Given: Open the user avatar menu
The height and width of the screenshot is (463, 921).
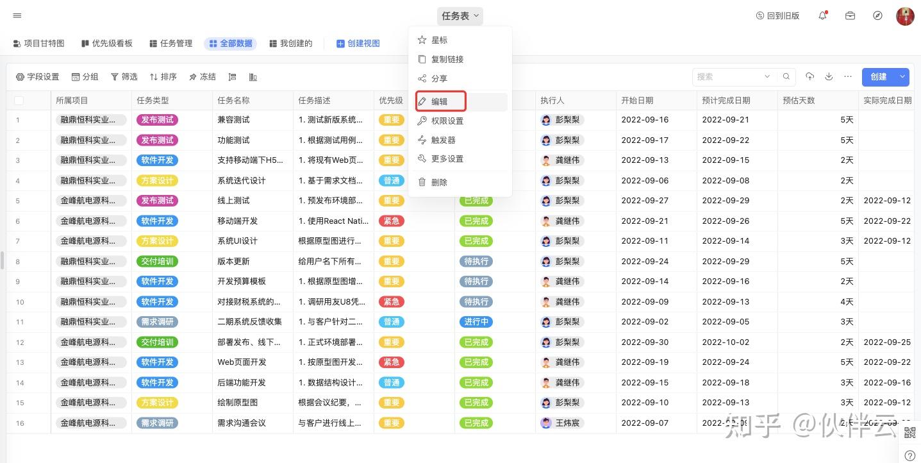Looking at the screenshot, I should tap(905, 16).
